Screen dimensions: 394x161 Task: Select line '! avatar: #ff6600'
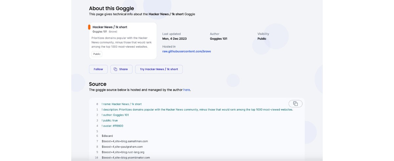(112, 126)
